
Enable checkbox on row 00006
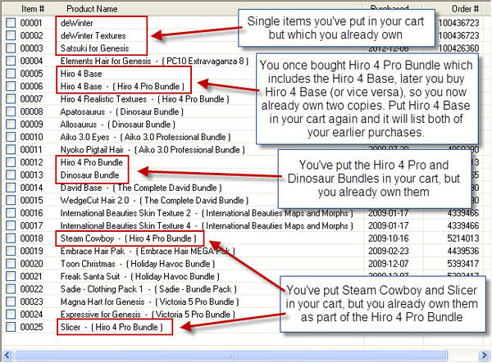pyautogui.click(x=11, y=86)
